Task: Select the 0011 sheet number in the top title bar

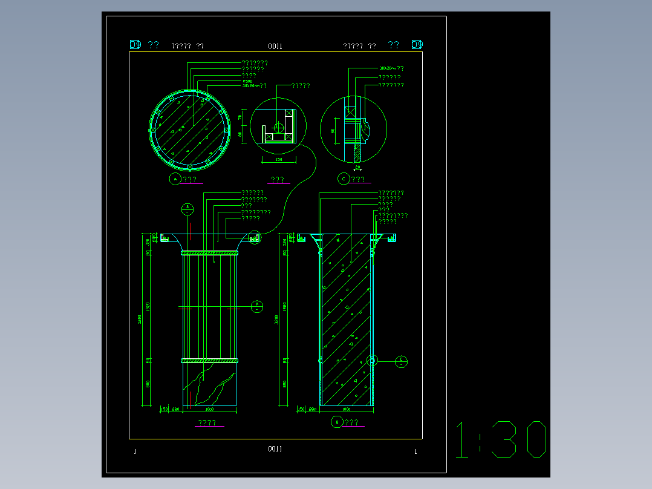Action: pyautogui.click(x=275, y=46)
